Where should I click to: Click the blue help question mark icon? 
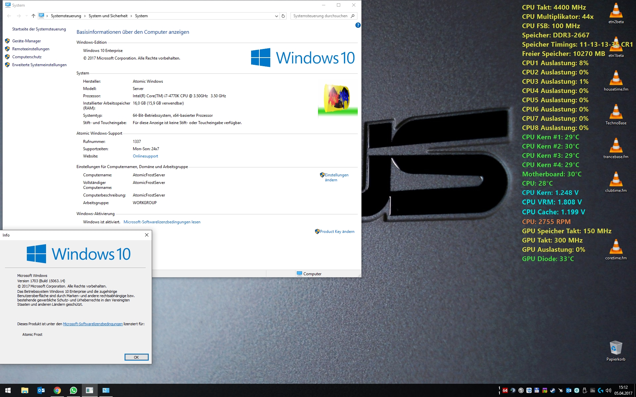point(358,25)
